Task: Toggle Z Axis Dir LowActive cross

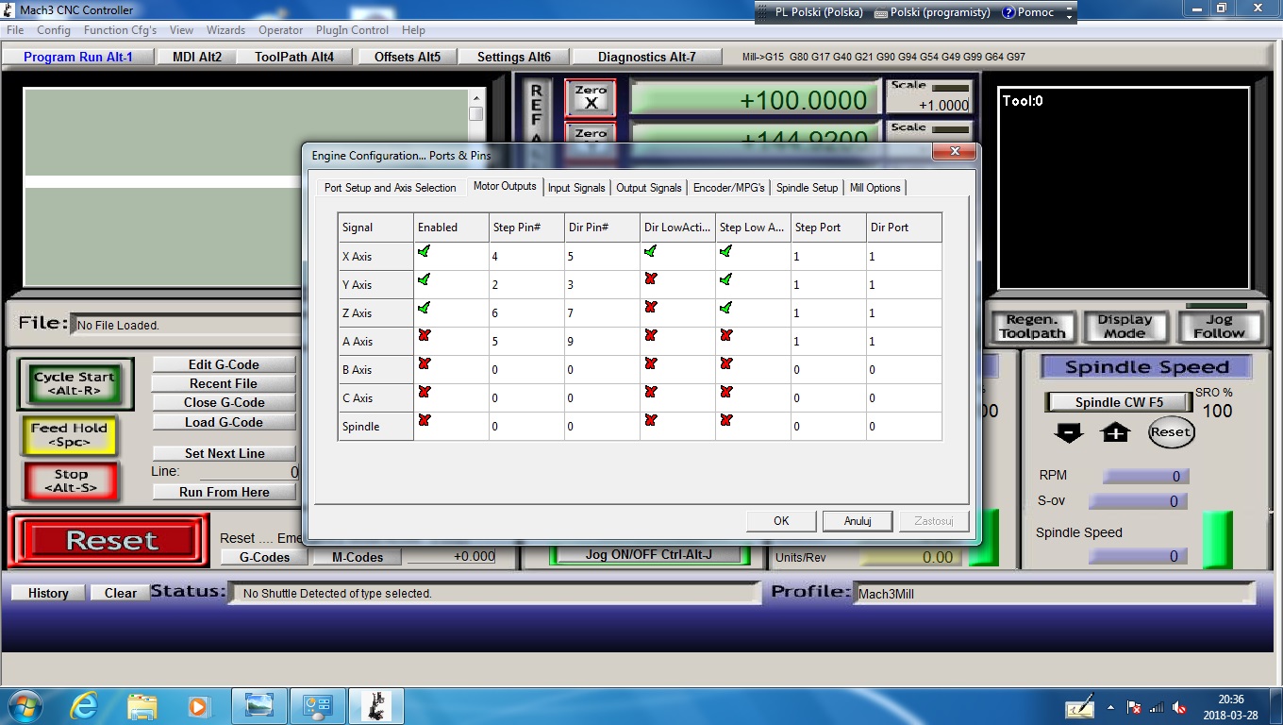Action: 651,308
